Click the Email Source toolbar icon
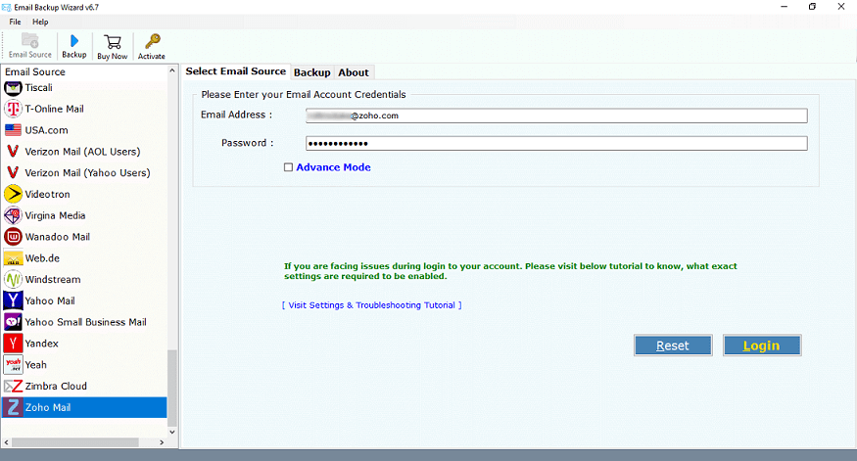The height and width of the screenshot is (461, 857). pyautogui.click(x=30, y=41)
